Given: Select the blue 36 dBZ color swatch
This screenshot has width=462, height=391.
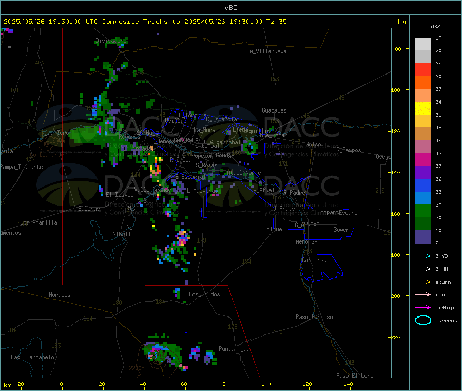Looking at the screenshot, I should click(423, 185).
